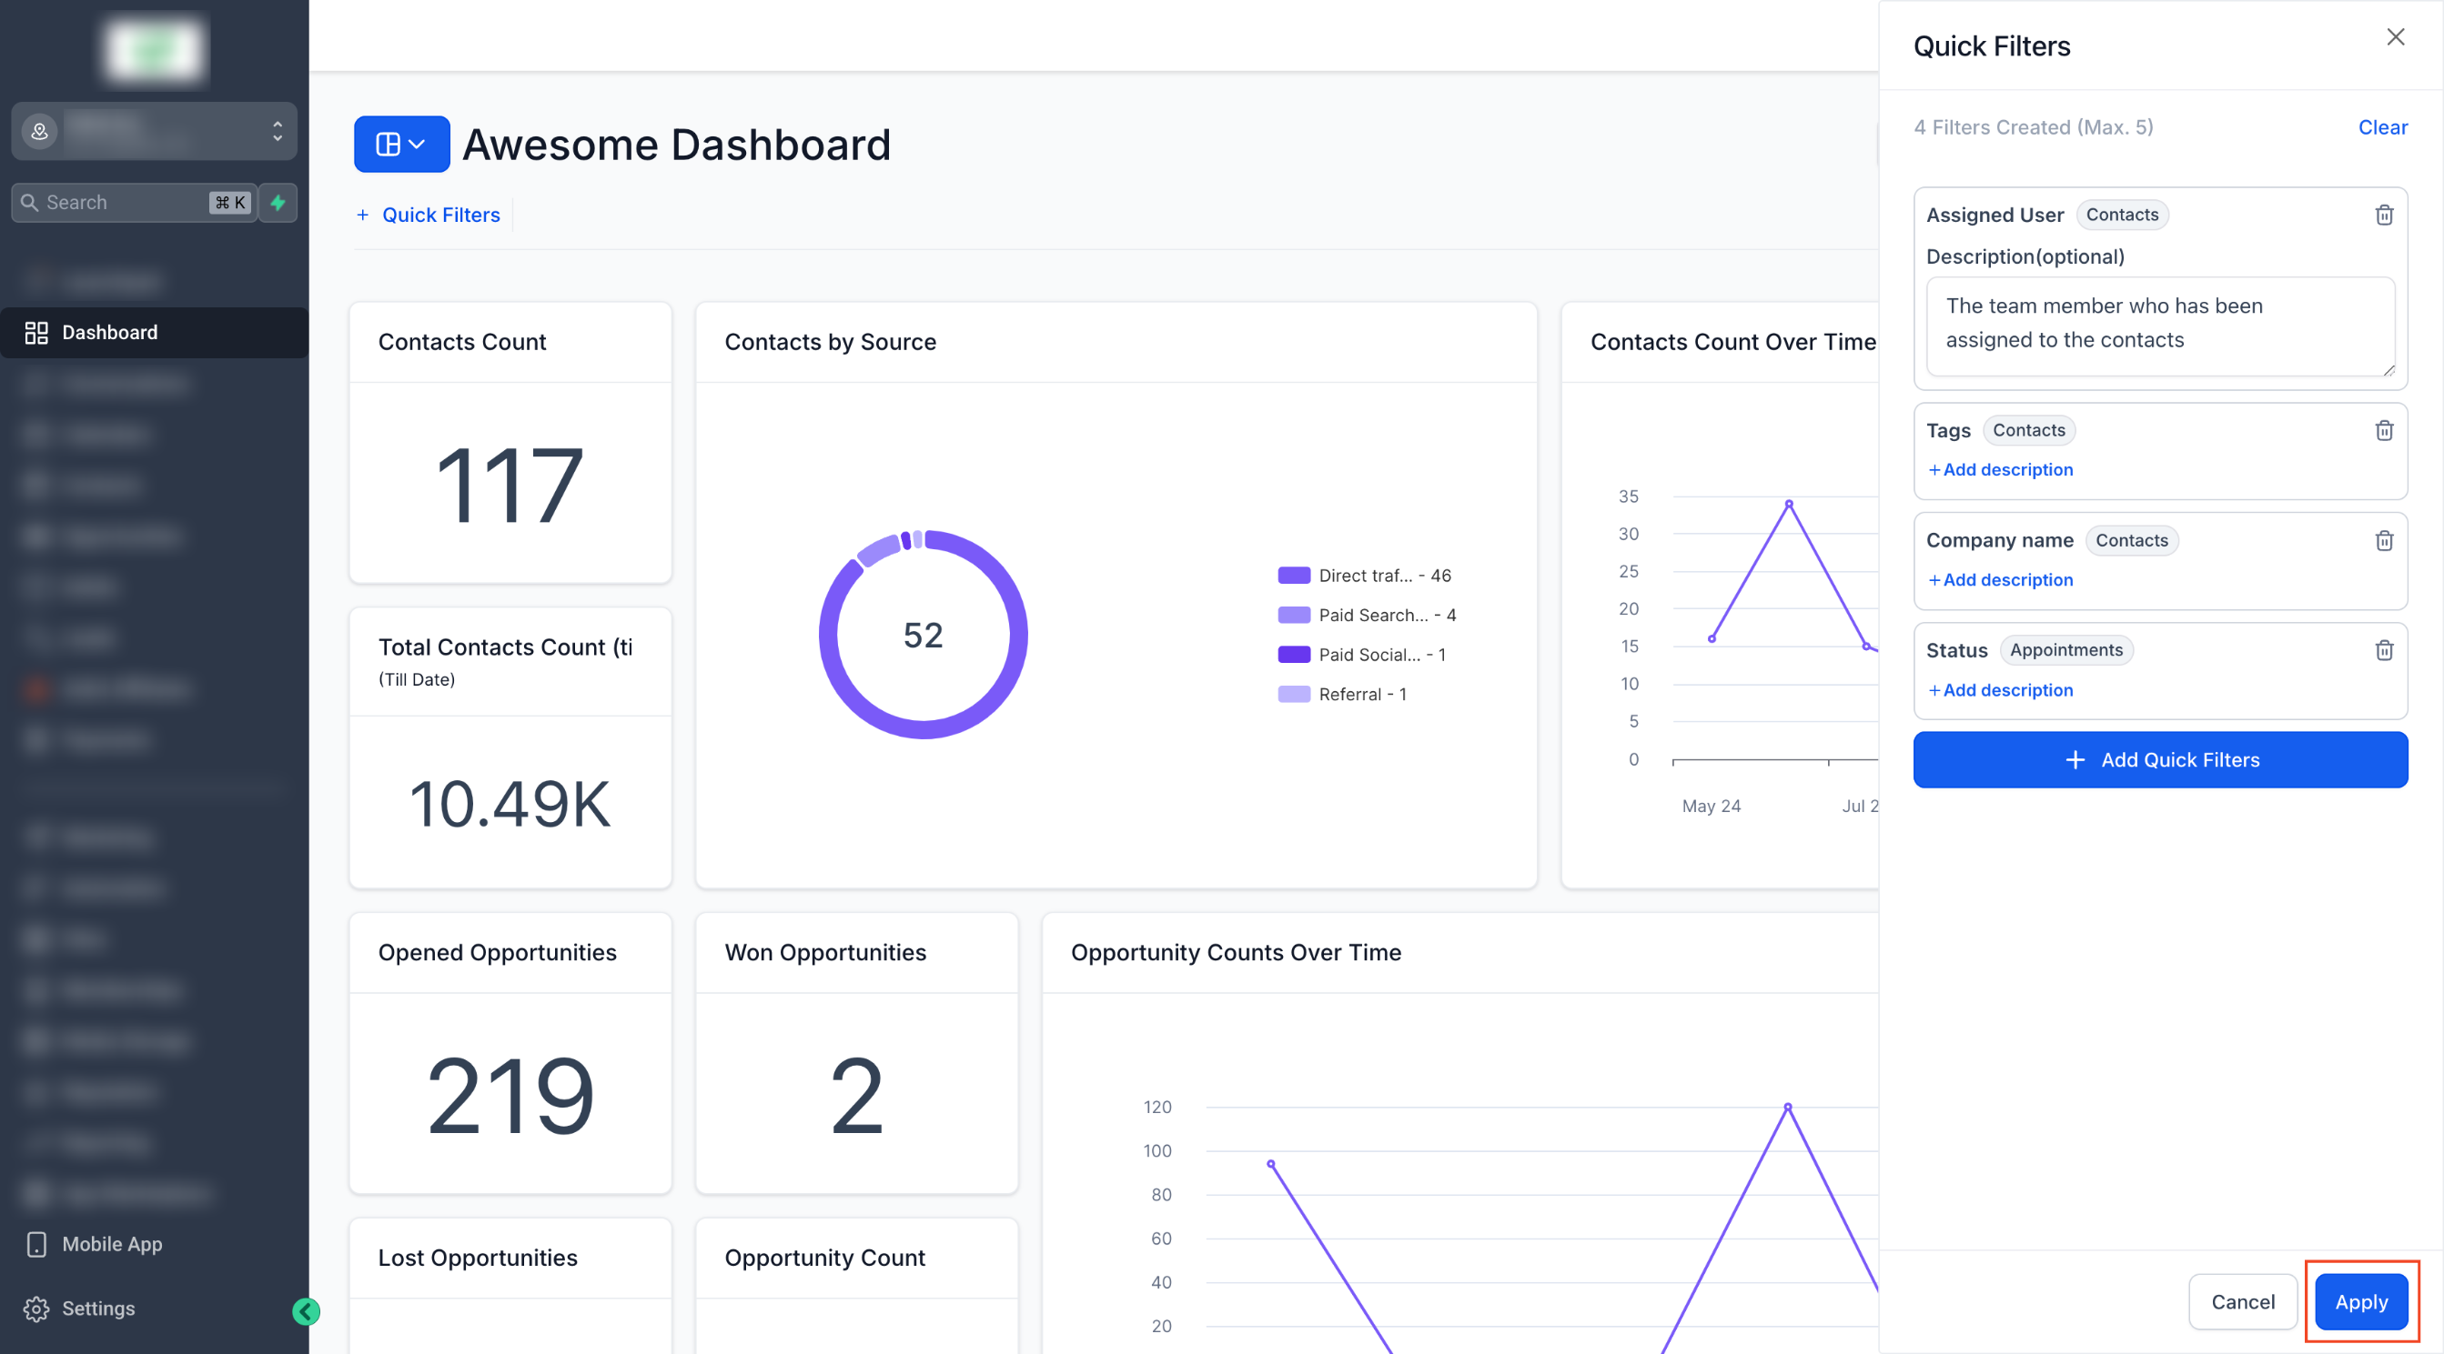The image size is (2444, 1354).
Task: Focus the Assigned User description textarea
Action: 2159,326
